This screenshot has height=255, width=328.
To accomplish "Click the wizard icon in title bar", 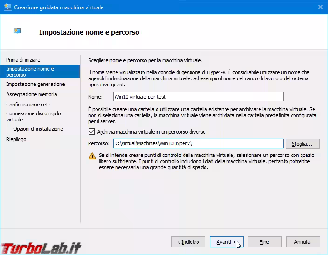I will (8, 7).
